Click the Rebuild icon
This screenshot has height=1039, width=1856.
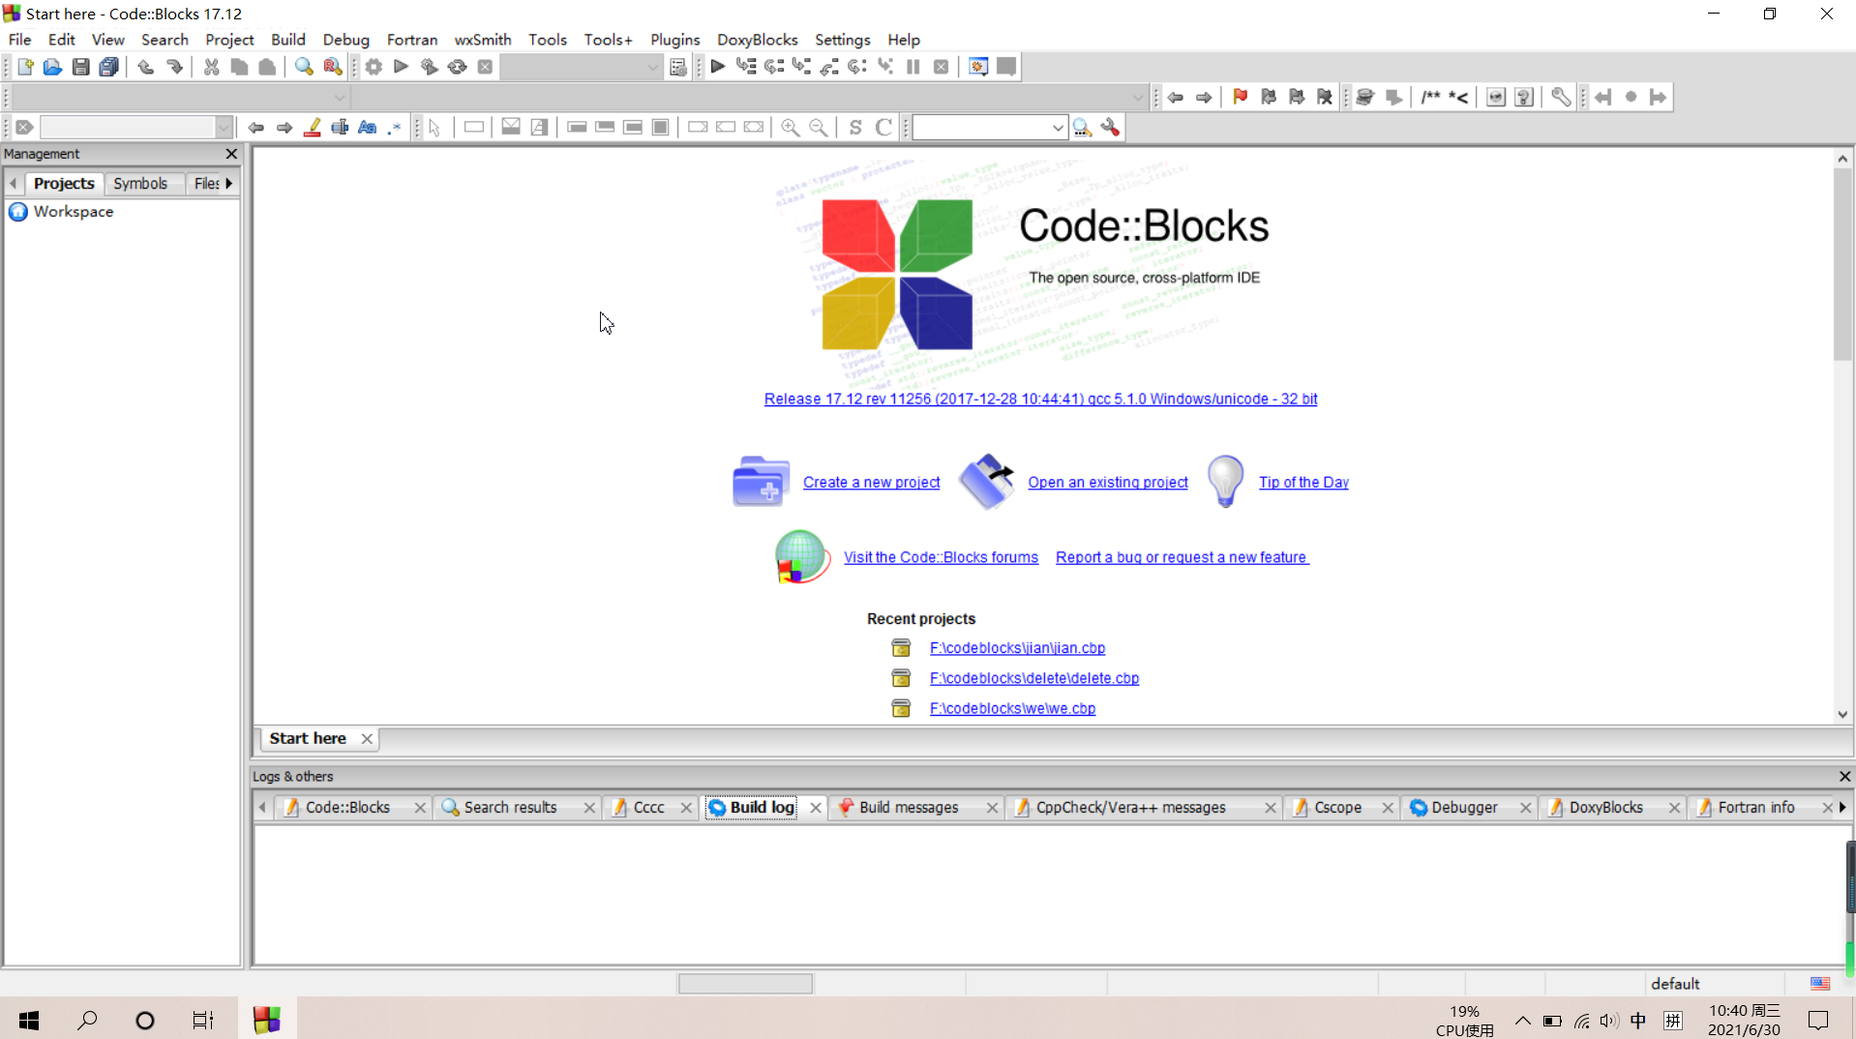tap(458, 67)
